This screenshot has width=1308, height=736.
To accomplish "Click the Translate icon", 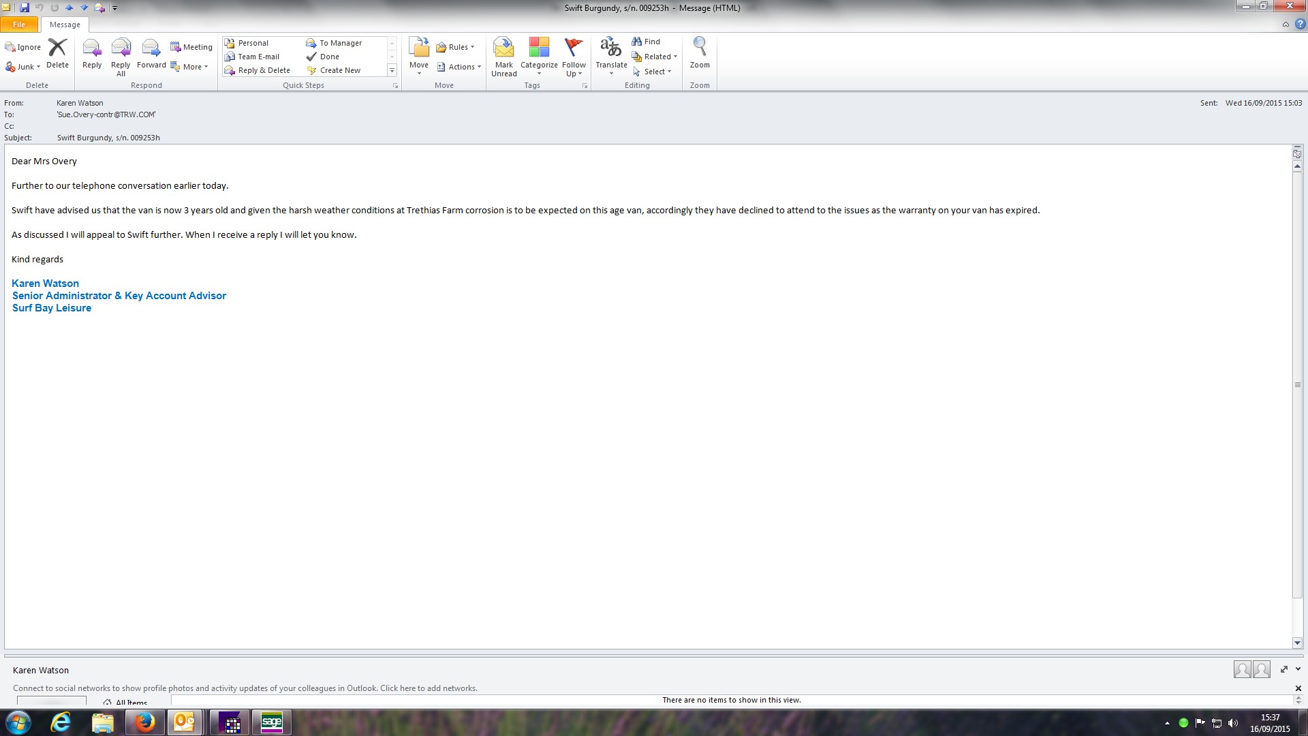I will (611, 48).
